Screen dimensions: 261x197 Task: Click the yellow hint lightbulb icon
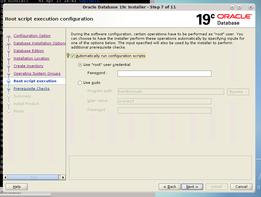tap(68, 55)
